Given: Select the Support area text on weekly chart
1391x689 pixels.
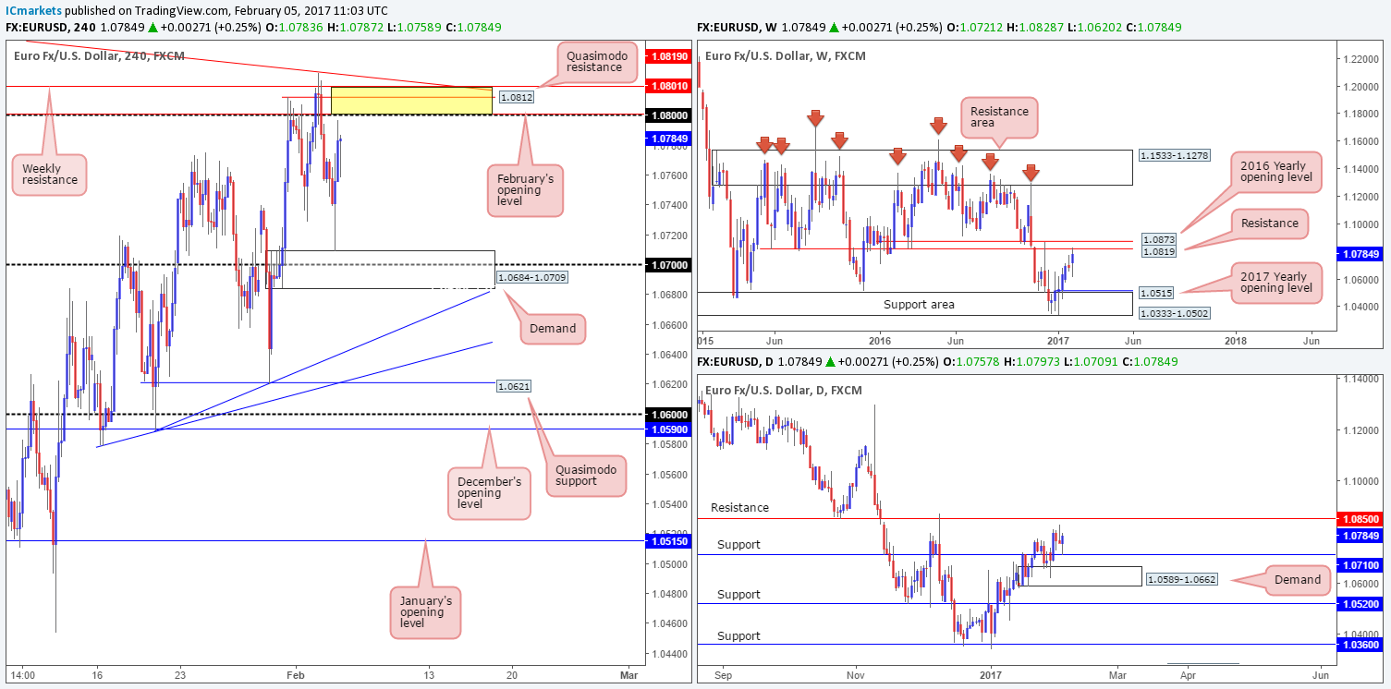Looking at the screenshot, I should point(921,304).
